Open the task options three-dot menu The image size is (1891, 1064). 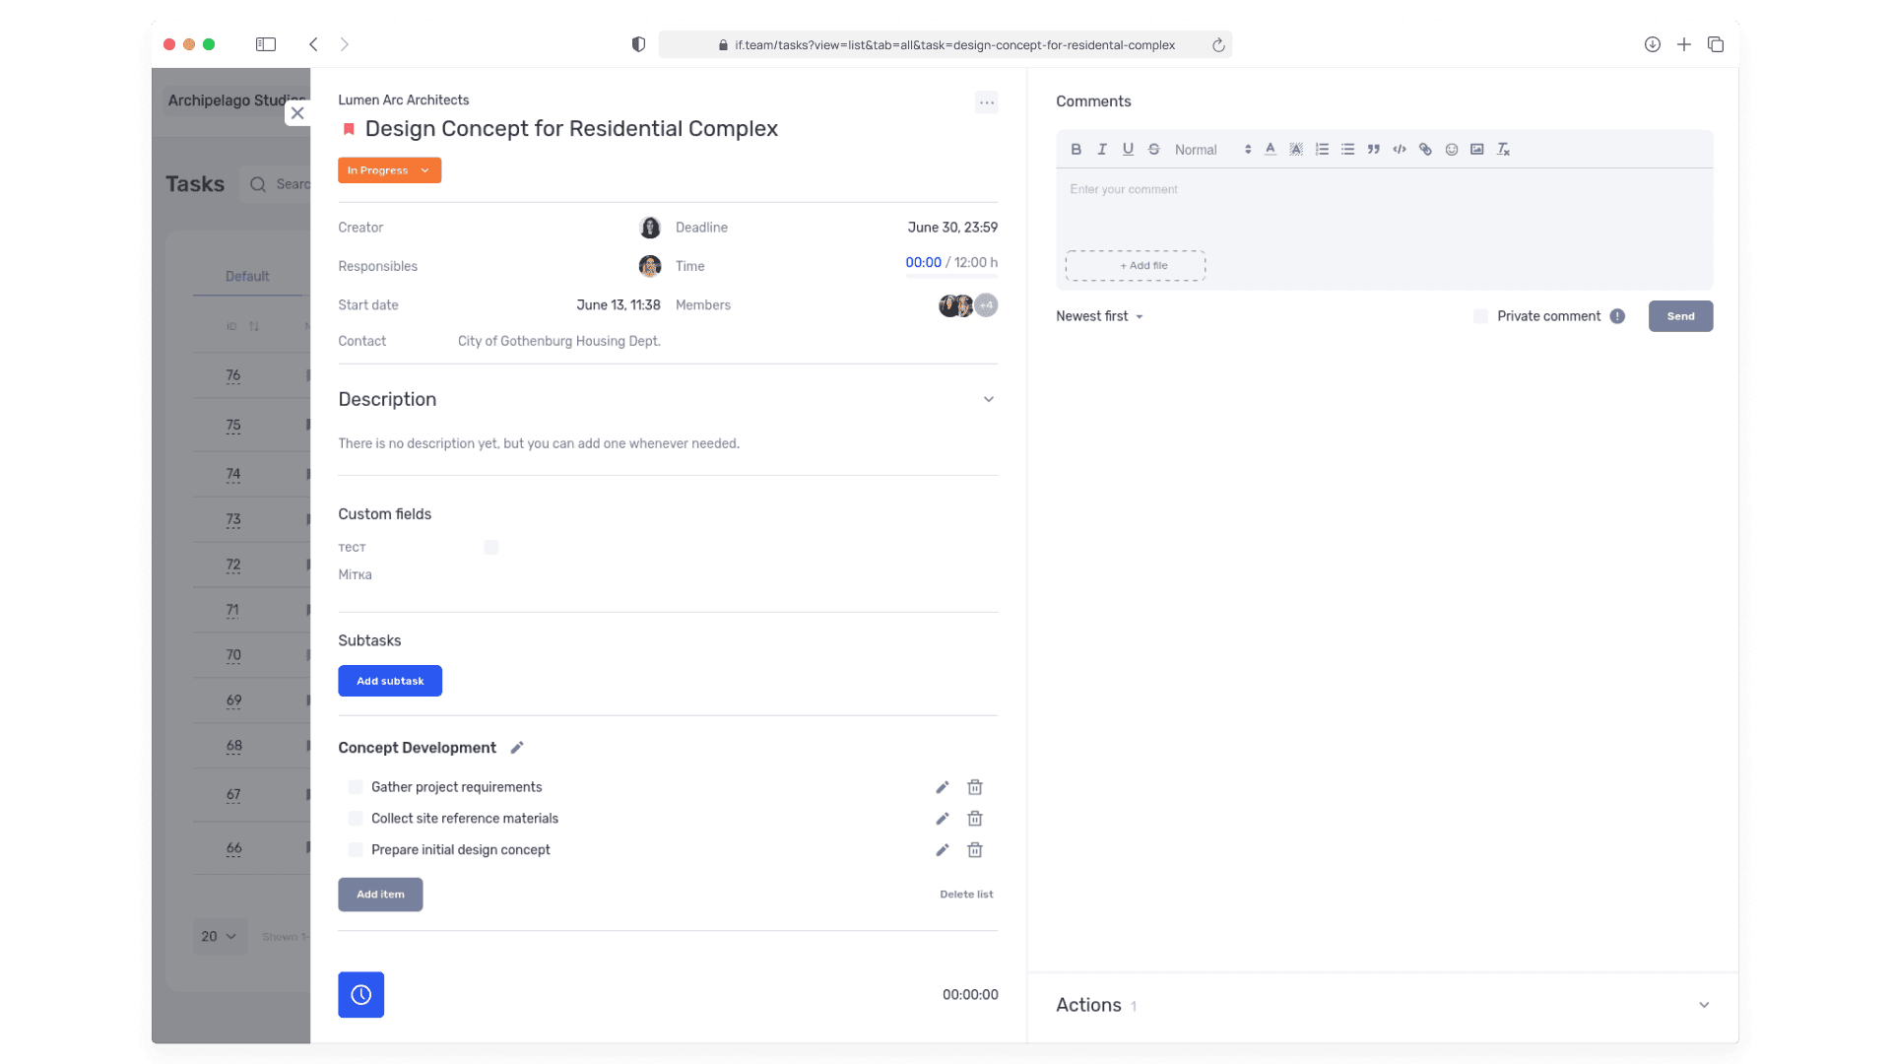pyautogui.click(x=987, y=102)
